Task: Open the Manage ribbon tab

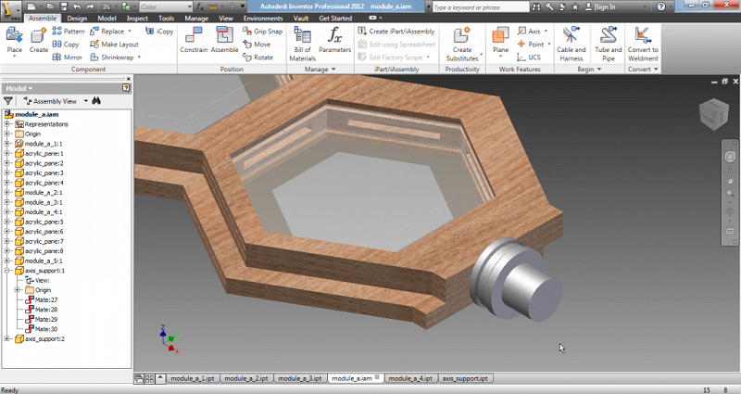Action: 196,19
